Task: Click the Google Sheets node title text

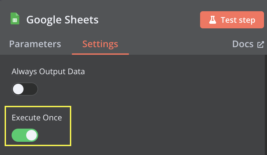Action: (62, 20)
